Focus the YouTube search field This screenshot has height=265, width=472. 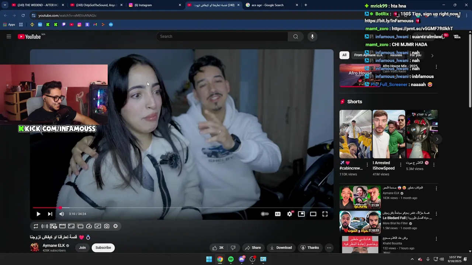tap(222, 36)
